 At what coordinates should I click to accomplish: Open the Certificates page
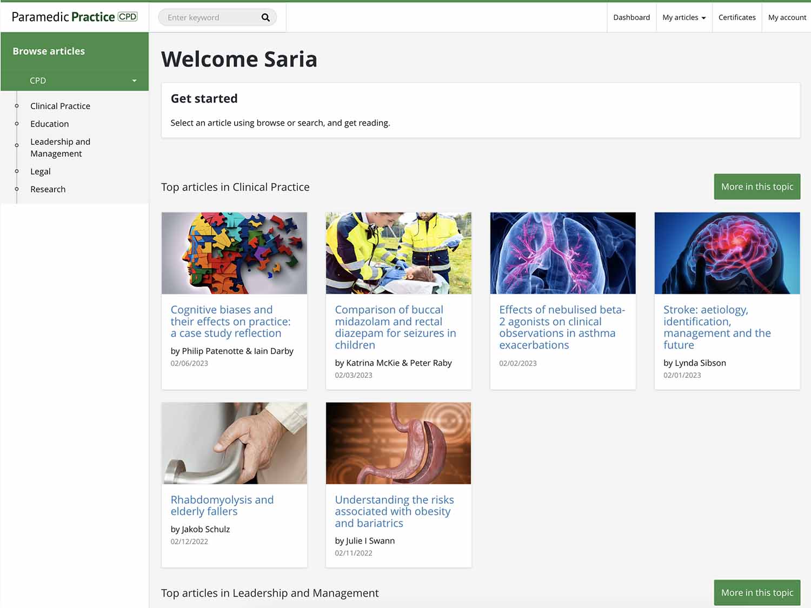click(x=736, y=17)
